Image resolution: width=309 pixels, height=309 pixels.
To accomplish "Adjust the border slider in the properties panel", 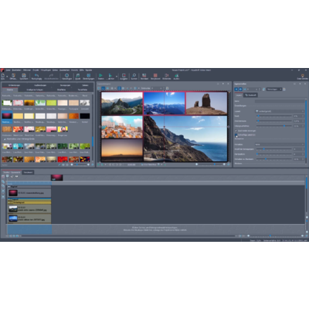I will coord(274,116).
